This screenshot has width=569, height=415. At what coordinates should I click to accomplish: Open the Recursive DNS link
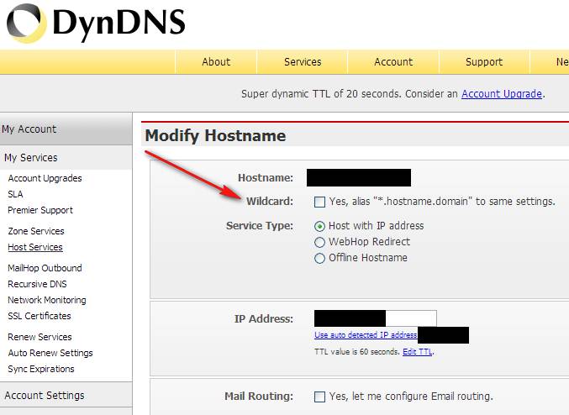click(37, 284)
